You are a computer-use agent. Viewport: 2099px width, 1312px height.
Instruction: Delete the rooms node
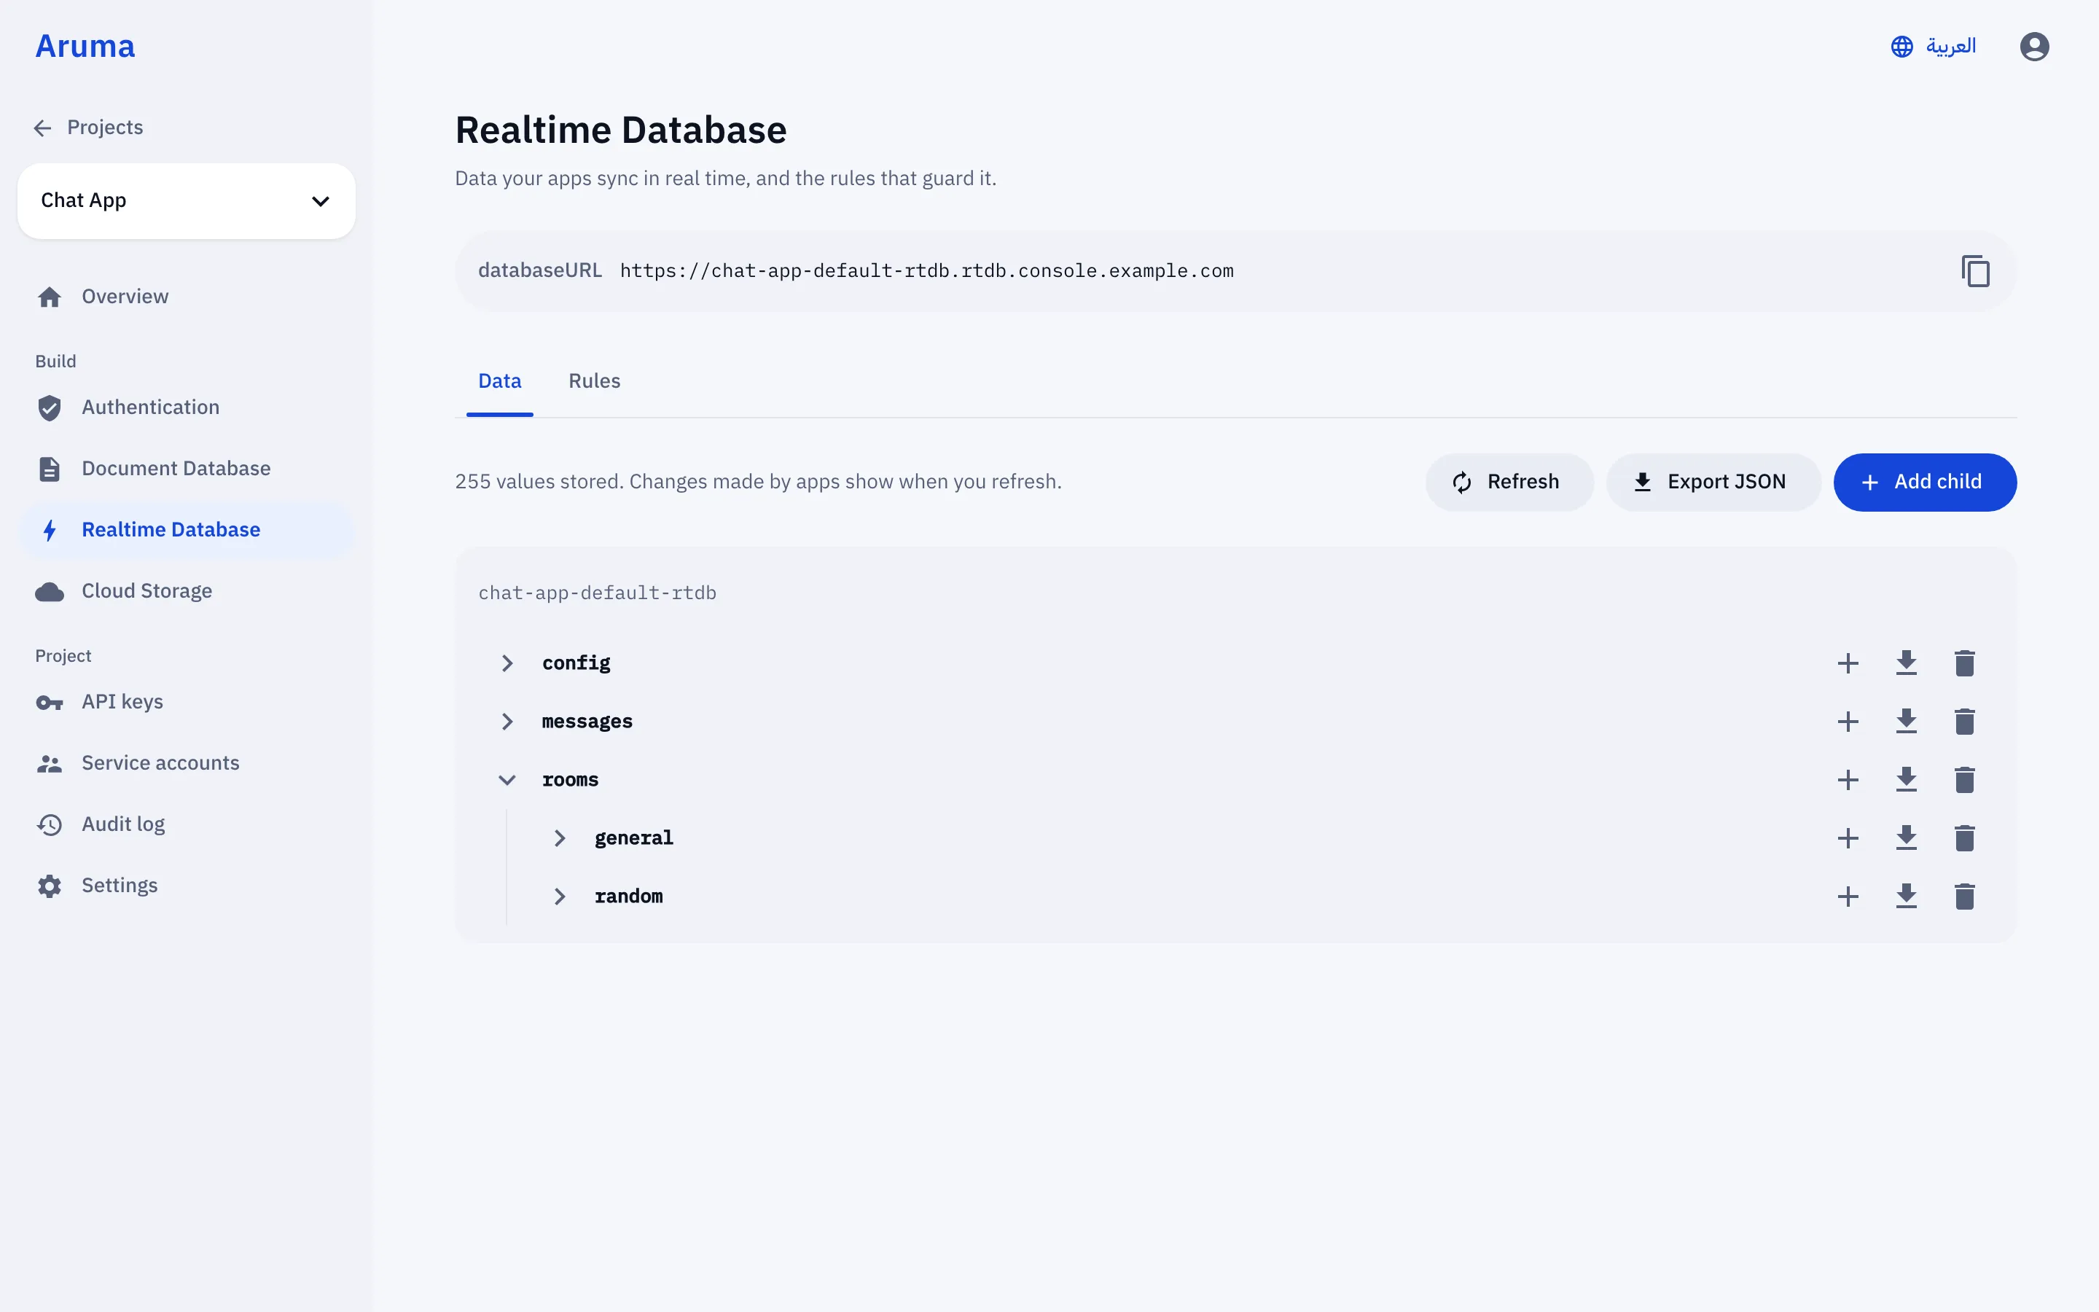[x=1963, y=779]
